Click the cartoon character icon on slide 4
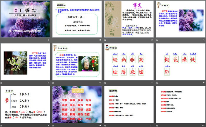Image resolution: width=206 pixels, height=127 pixels. pyautogui.click(x=159, y=5)
